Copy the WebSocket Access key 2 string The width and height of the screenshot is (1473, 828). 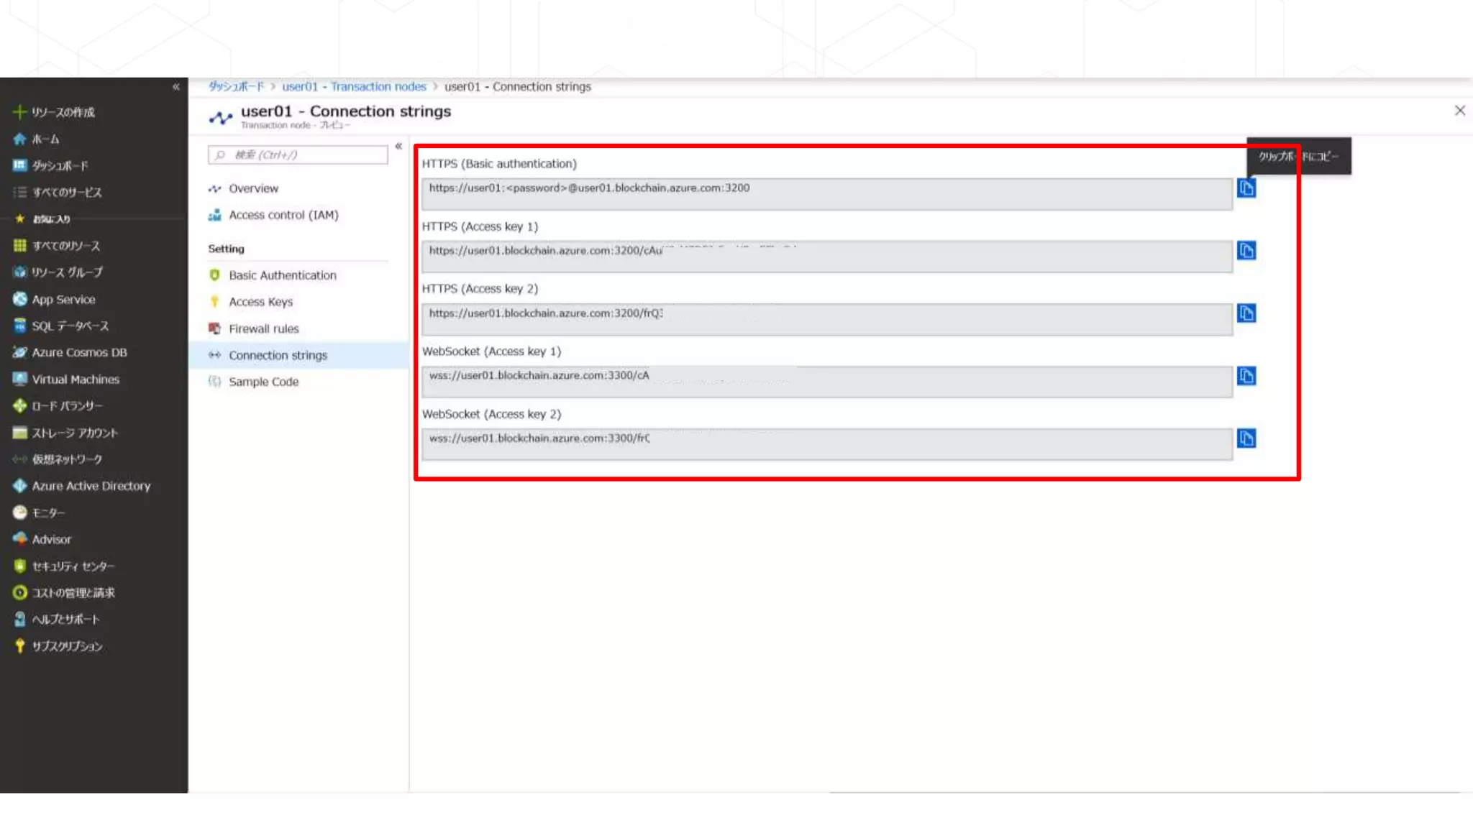click(1246, 438)
